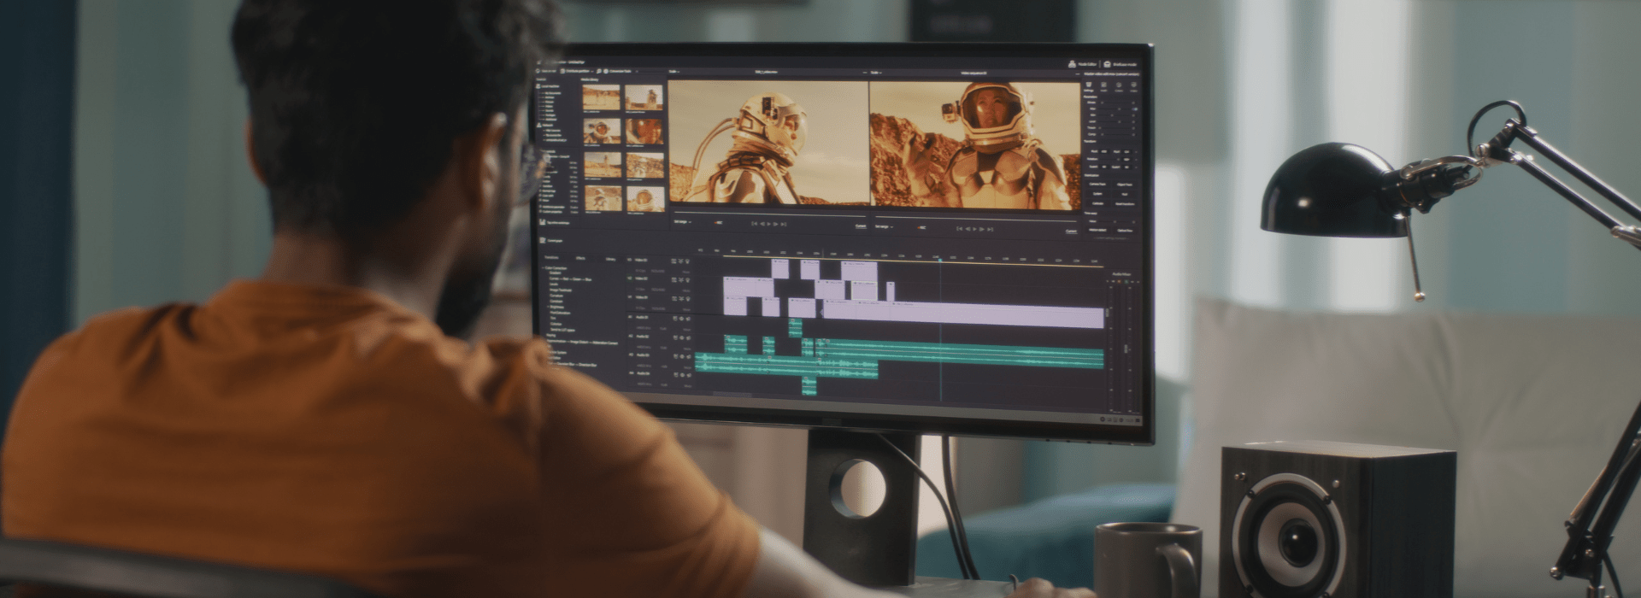The image size is (1641, 598).
Task: Step one frame forward in left viewer
Action: point(776,224)
